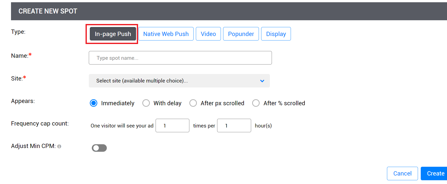Switch to Native Web Push type
Screen dimensions: 447x184
166,34
